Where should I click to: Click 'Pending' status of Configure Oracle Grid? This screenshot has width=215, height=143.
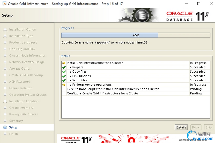[x=196, y=93]
